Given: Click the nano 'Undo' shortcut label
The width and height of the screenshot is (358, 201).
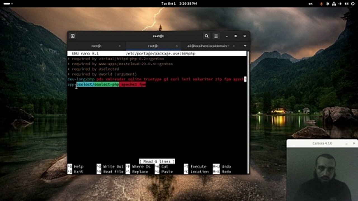Looking at the screenshot, I should (226, 167).
